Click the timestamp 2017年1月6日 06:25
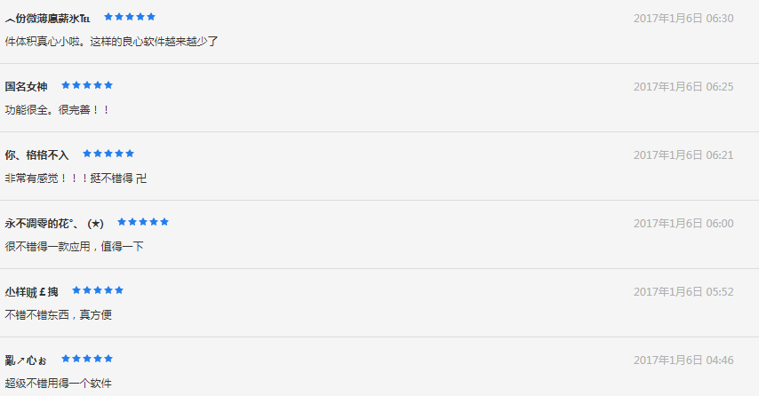 683,86
